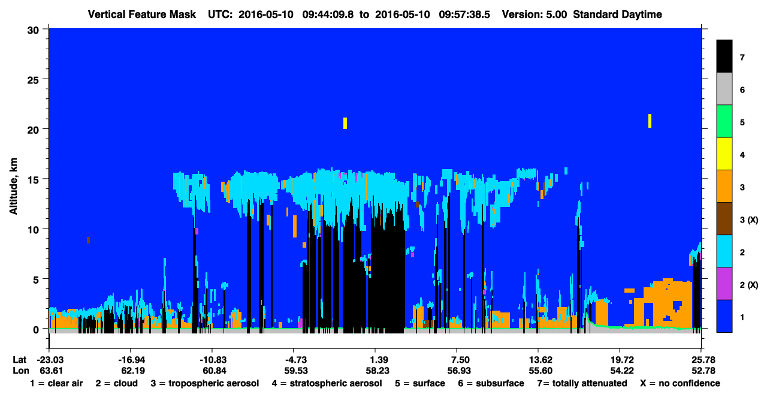The width and height of the screenshot is (779, 400).
Task: Click the y-axis tick label 25
Action: [x=35, y=79]
